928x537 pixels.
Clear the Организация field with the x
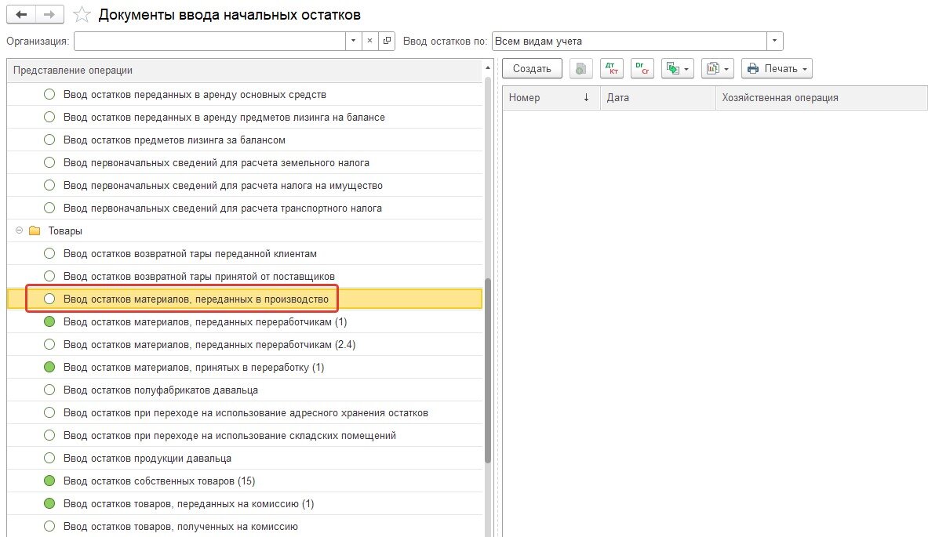[370, 41]
